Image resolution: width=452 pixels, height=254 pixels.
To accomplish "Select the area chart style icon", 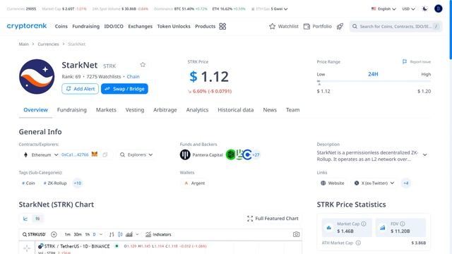I will click(129, 234).
